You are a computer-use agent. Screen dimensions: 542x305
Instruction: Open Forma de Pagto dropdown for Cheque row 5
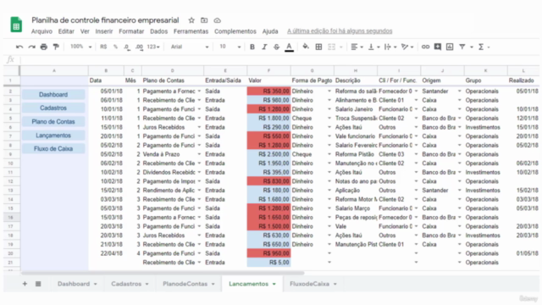329,119
